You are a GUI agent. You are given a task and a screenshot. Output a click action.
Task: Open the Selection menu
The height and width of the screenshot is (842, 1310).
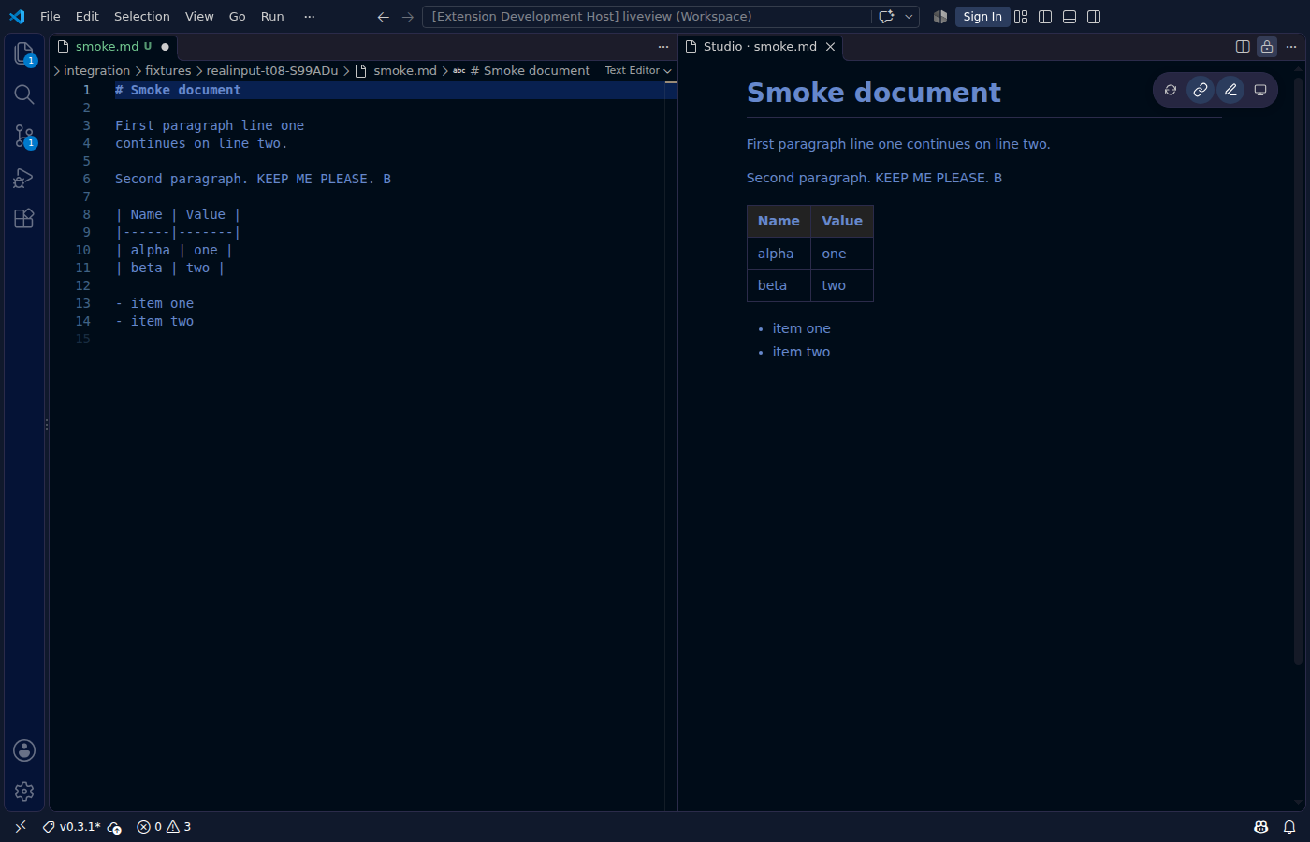[x=142, y=17]
